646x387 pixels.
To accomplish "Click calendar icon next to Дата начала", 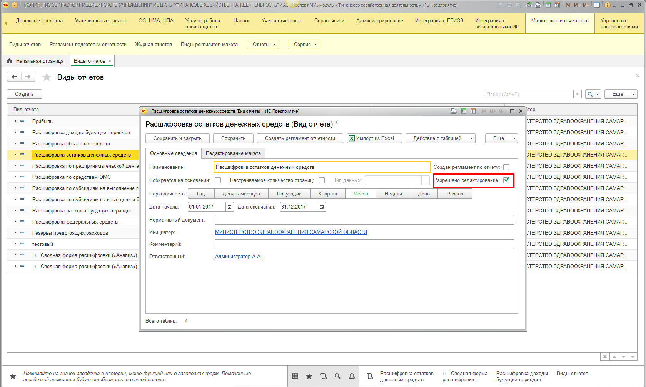I will [230, 207].
